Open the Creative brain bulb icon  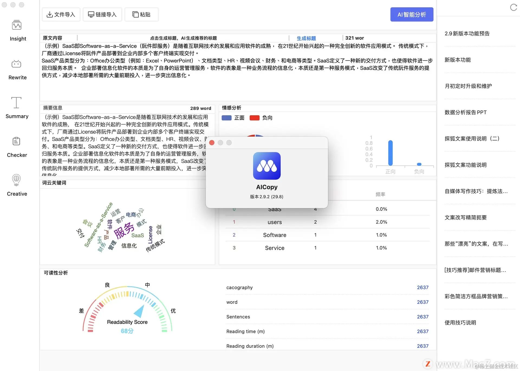(16, 180)
